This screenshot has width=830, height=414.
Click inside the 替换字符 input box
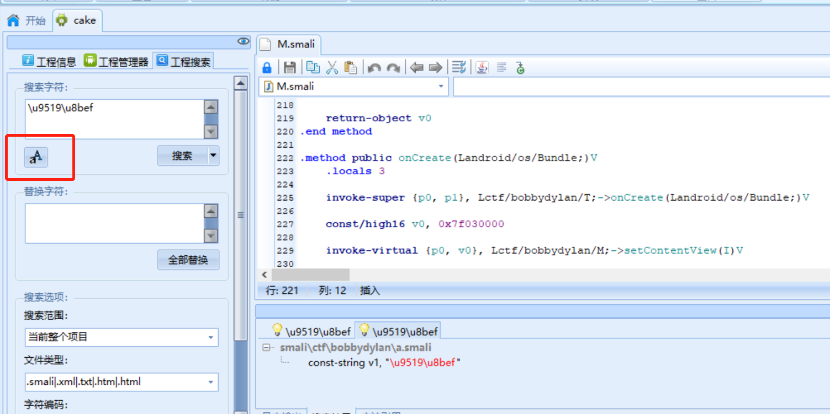tap(114, 223)
